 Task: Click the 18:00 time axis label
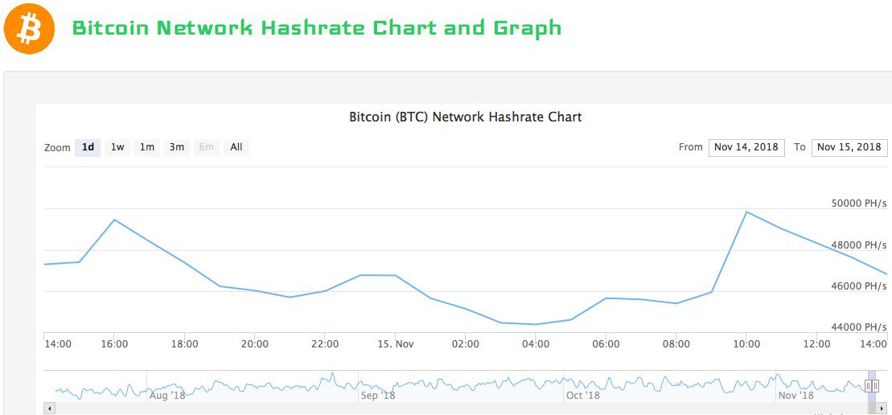(x=184, y=344)
